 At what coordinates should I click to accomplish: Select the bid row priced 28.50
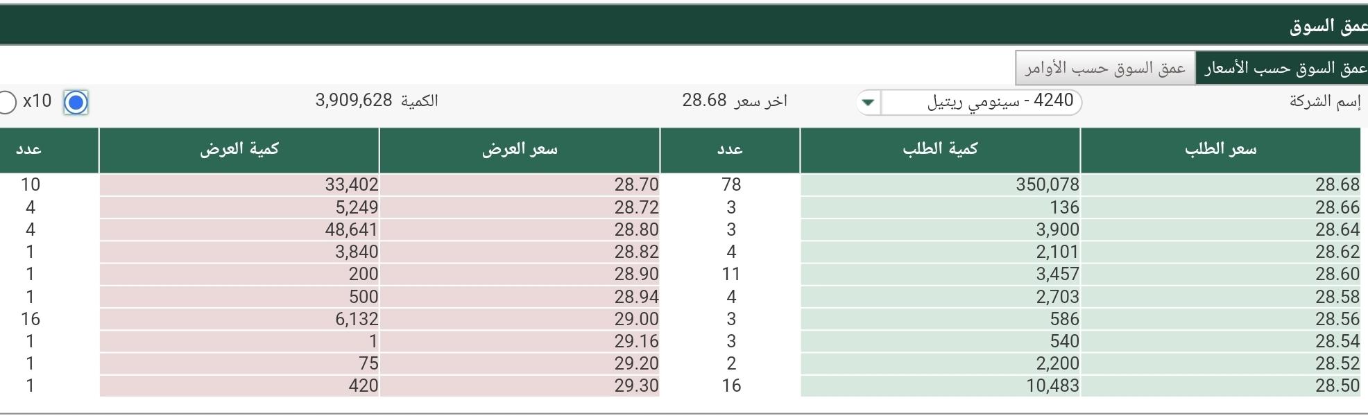point(1220,385)
